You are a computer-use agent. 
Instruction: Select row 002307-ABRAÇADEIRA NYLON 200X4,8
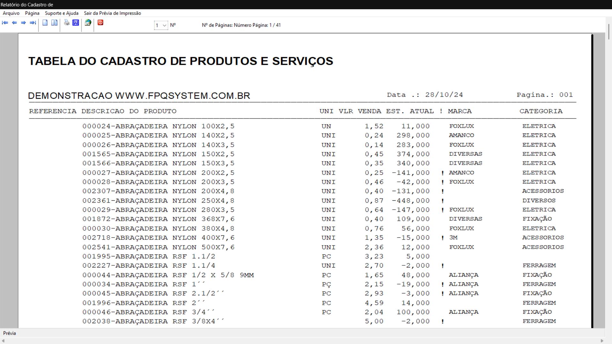[323, 191]
